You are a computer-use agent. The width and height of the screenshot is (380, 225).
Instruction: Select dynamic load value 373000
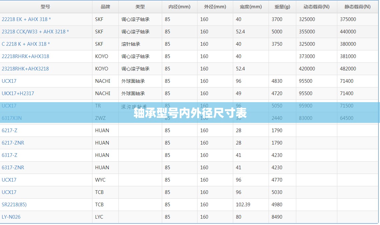[x=307, y=56]
